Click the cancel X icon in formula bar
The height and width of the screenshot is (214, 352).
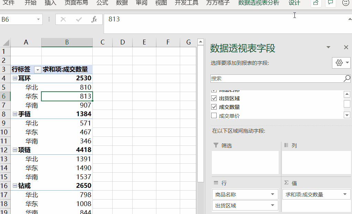tap(63, 20)
